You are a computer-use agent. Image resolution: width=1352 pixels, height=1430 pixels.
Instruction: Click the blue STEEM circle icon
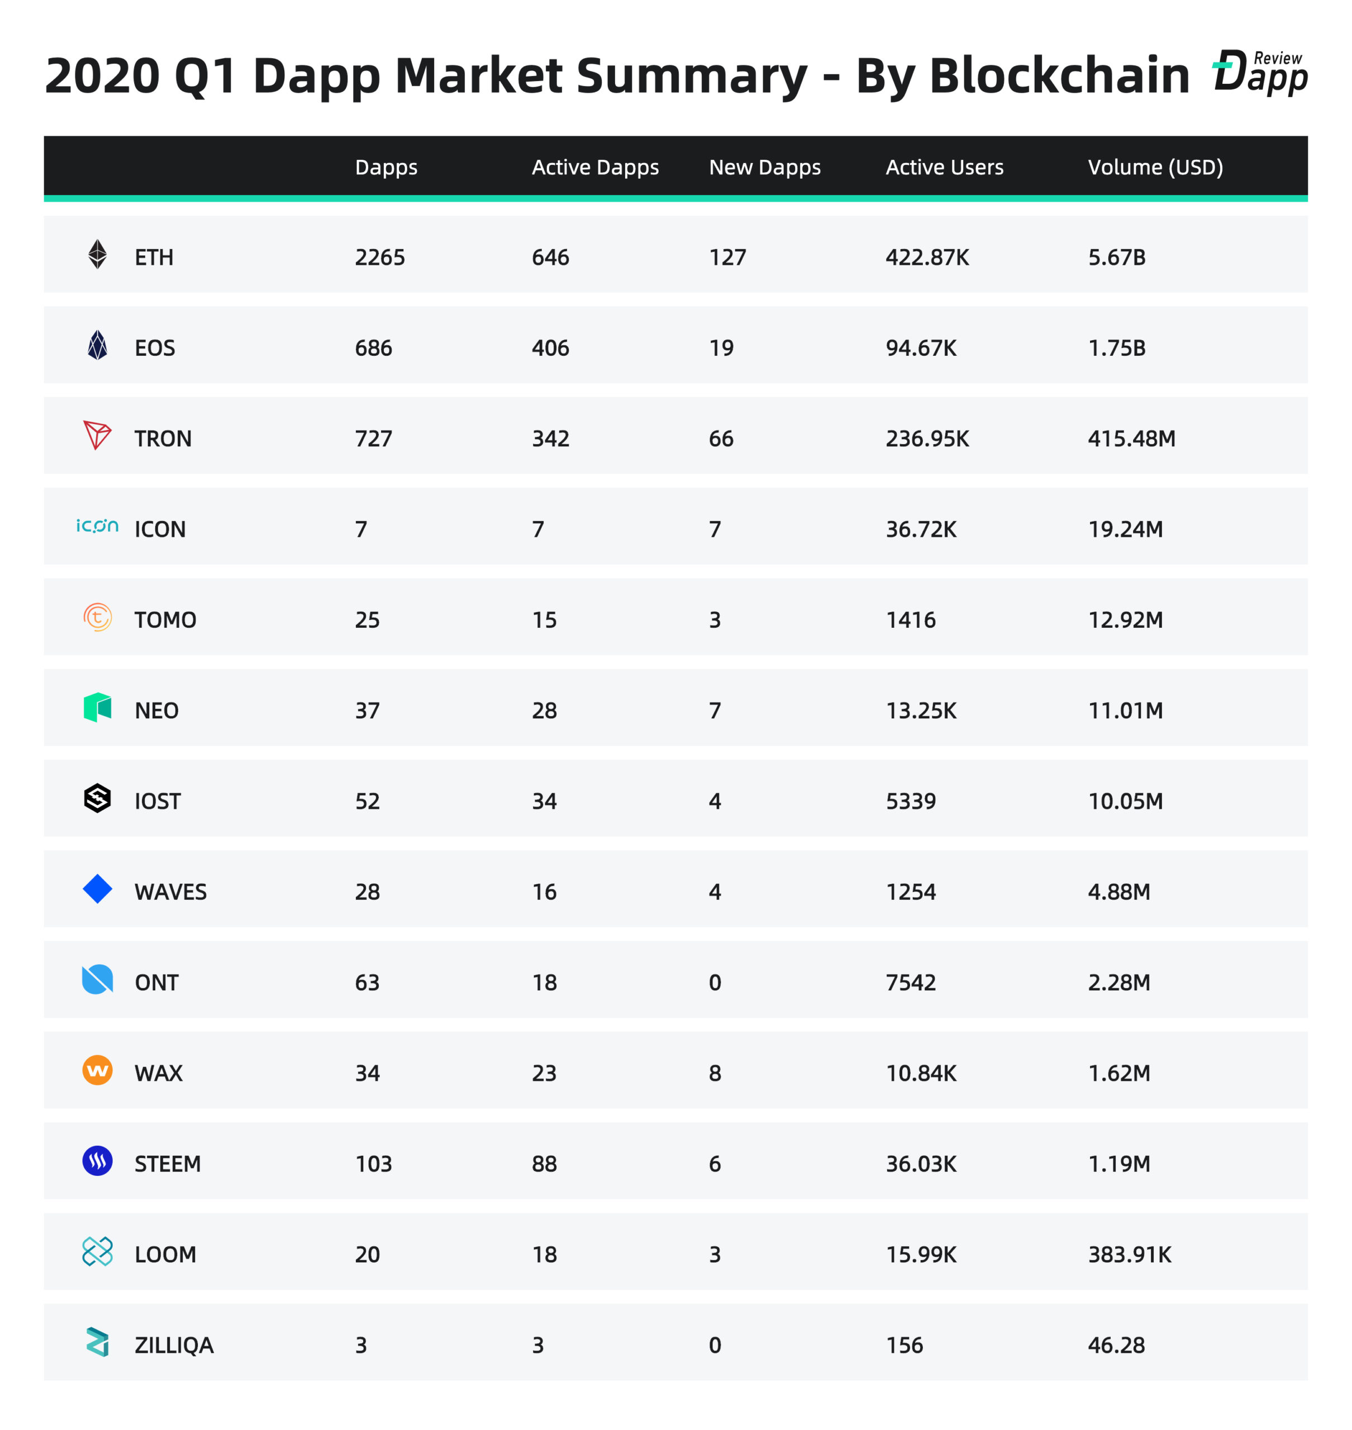pos(97,1161)
